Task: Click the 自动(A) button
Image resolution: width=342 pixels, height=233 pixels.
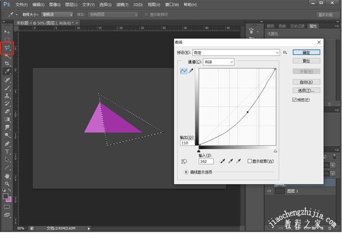Action: coord(306,82)
